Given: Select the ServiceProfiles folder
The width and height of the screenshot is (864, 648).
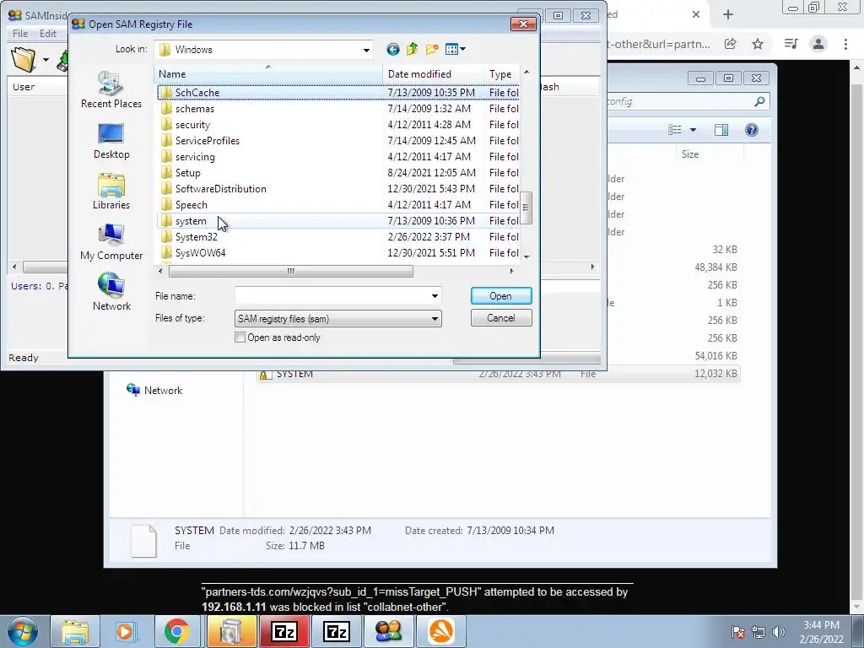Looking at the screenshot, I should [x=337, y=141].
